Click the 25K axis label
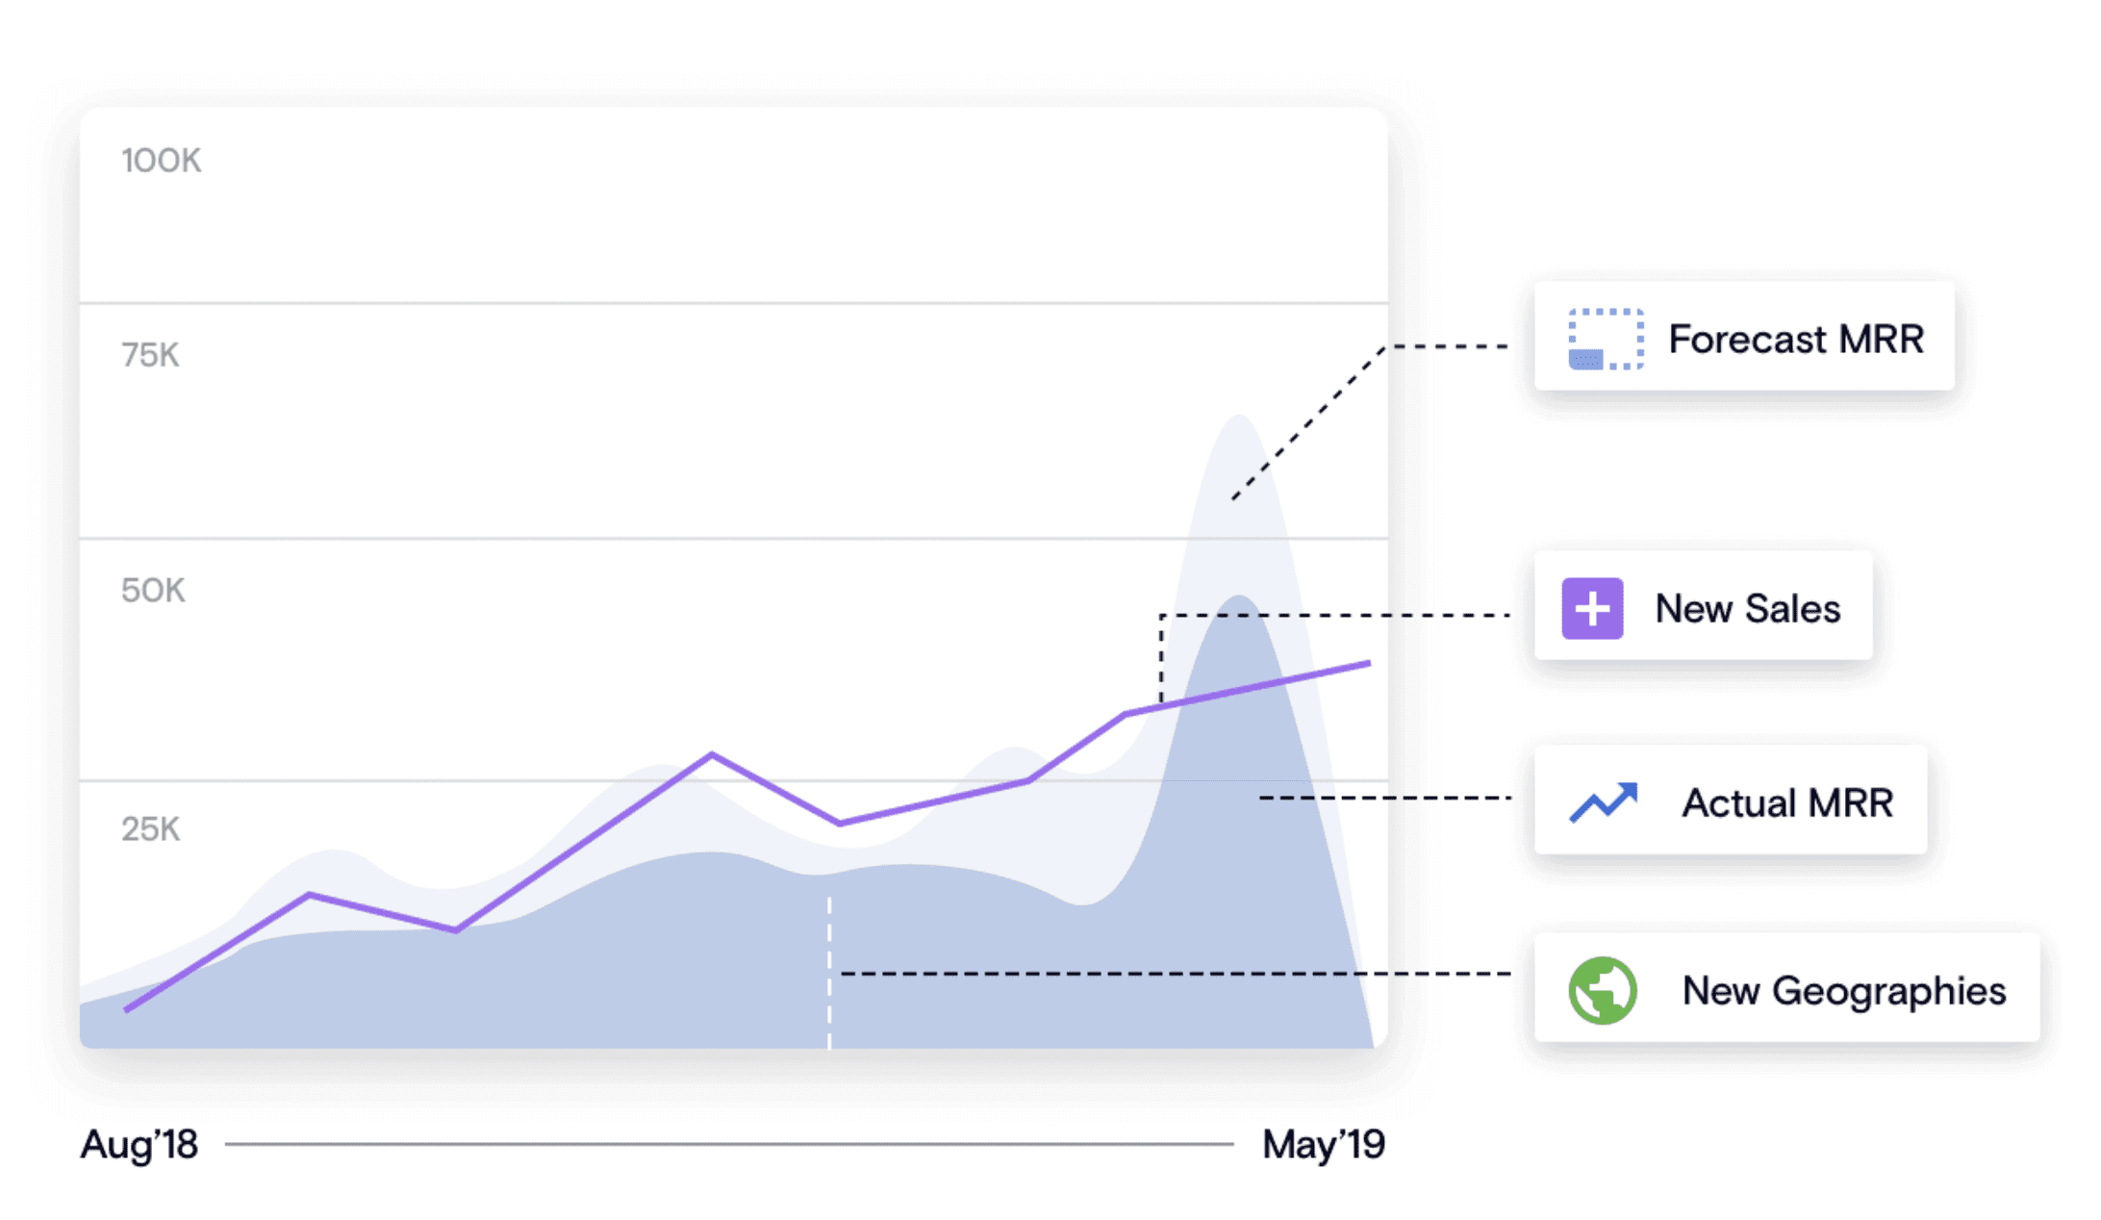2101x1220 pixels. (150, 828)
